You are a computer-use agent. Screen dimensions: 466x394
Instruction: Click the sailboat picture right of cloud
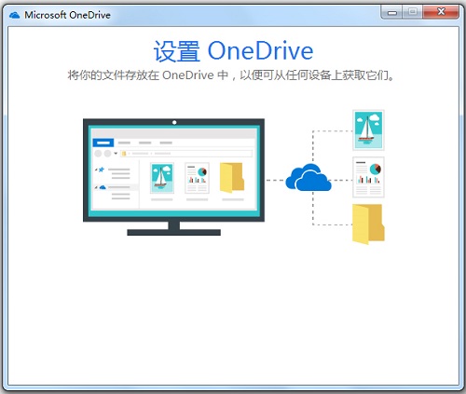click(x=368, y=130)
